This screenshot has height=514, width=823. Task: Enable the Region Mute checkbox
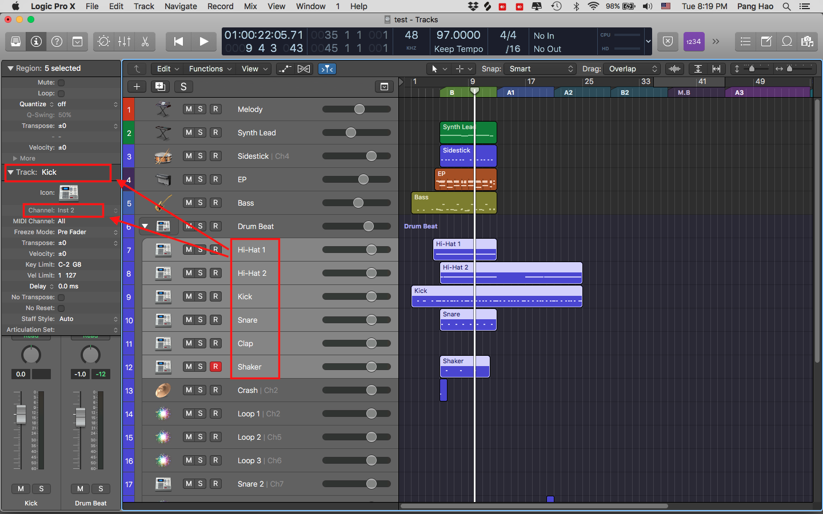coord(61,82)
